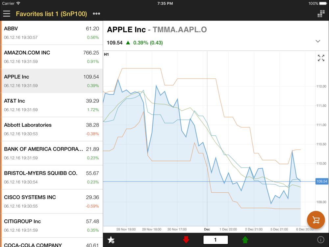Expand chart to fullscreen
Screen dimensions: 329x247
[321, 58]
